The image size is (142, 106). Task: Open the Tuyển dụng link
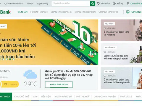click(42, 4)
